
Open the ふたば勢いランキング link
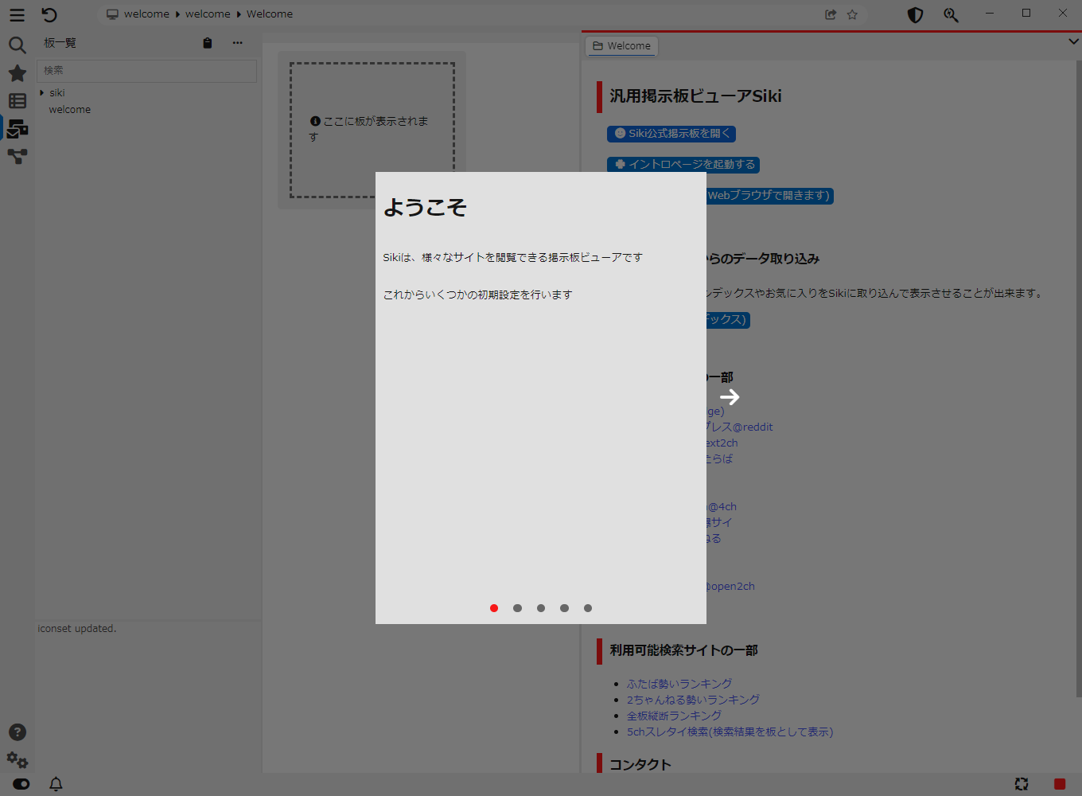679,683
